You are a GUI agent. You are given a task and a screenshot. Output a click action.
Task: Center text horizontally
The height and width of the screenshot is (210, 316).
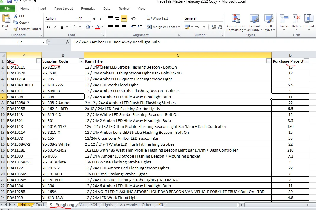(x=117, y=27)
